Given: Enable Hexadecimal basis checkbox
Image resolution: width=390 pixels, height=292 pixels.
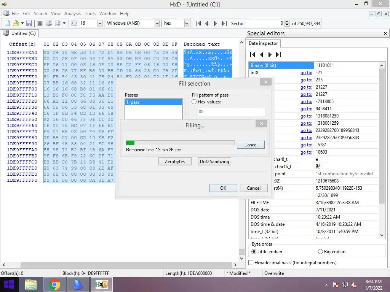Looking at the screenshot, I should (x=251, y=262).
